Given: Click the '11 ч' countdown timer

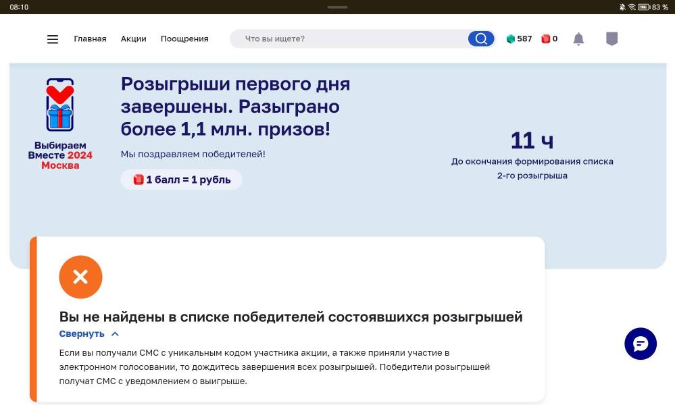Looking at the screenshot, I should (532, 140).
